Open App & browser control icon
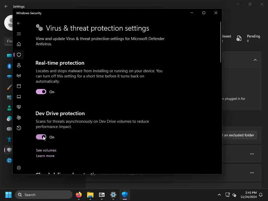 pyautogui.click(x=19, y=86)
